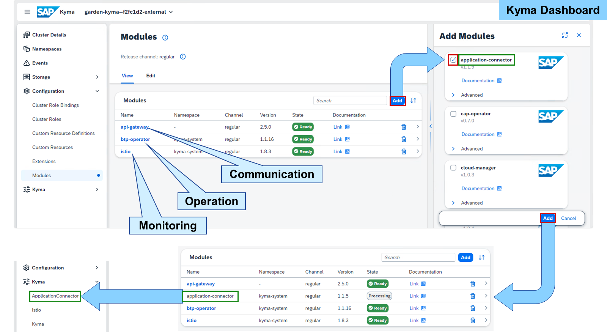This screenshot has width=607, height=332.
Task: Focus the Search field in the lower Modules table
Action: tap(418, 257)
